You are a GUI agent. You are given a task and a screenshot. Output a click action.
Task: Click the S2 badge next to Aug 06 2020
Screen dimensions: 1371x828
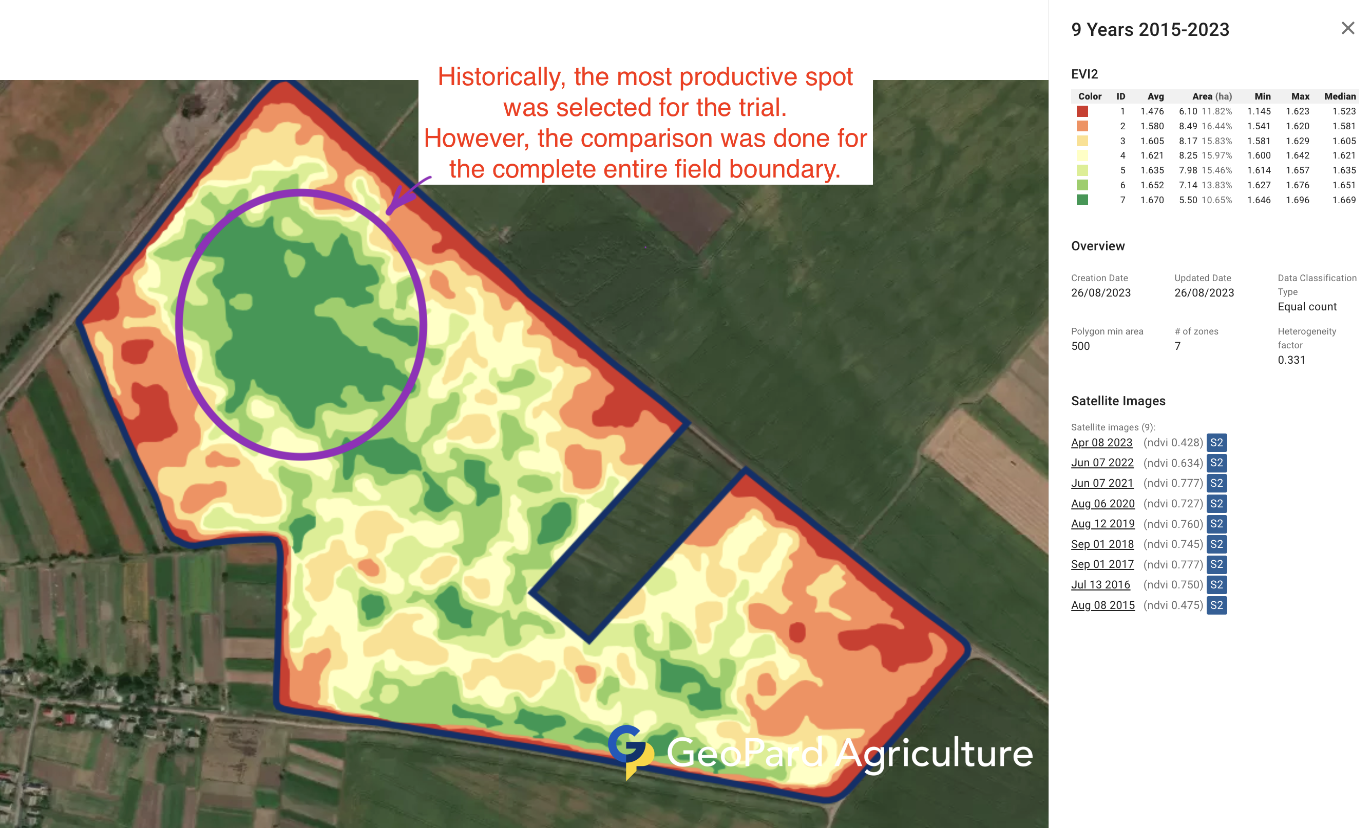[1216, 503]
